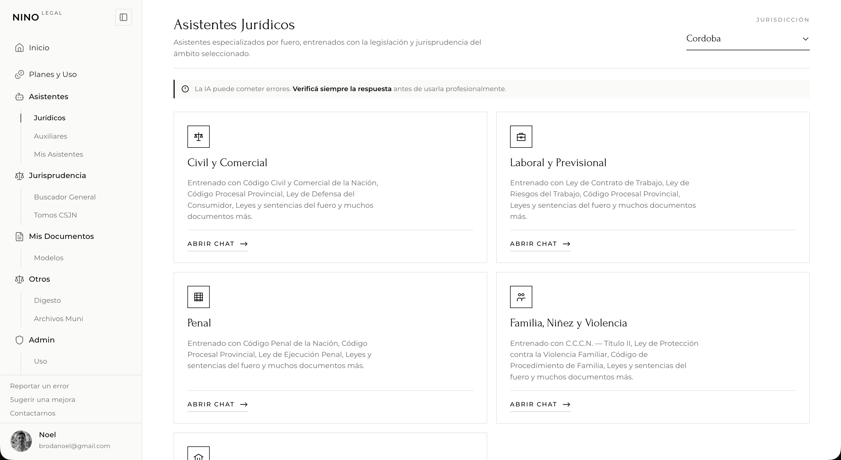Open chat for Civil y Comercial
Screen dimensions: 841x460
point(217,244)
